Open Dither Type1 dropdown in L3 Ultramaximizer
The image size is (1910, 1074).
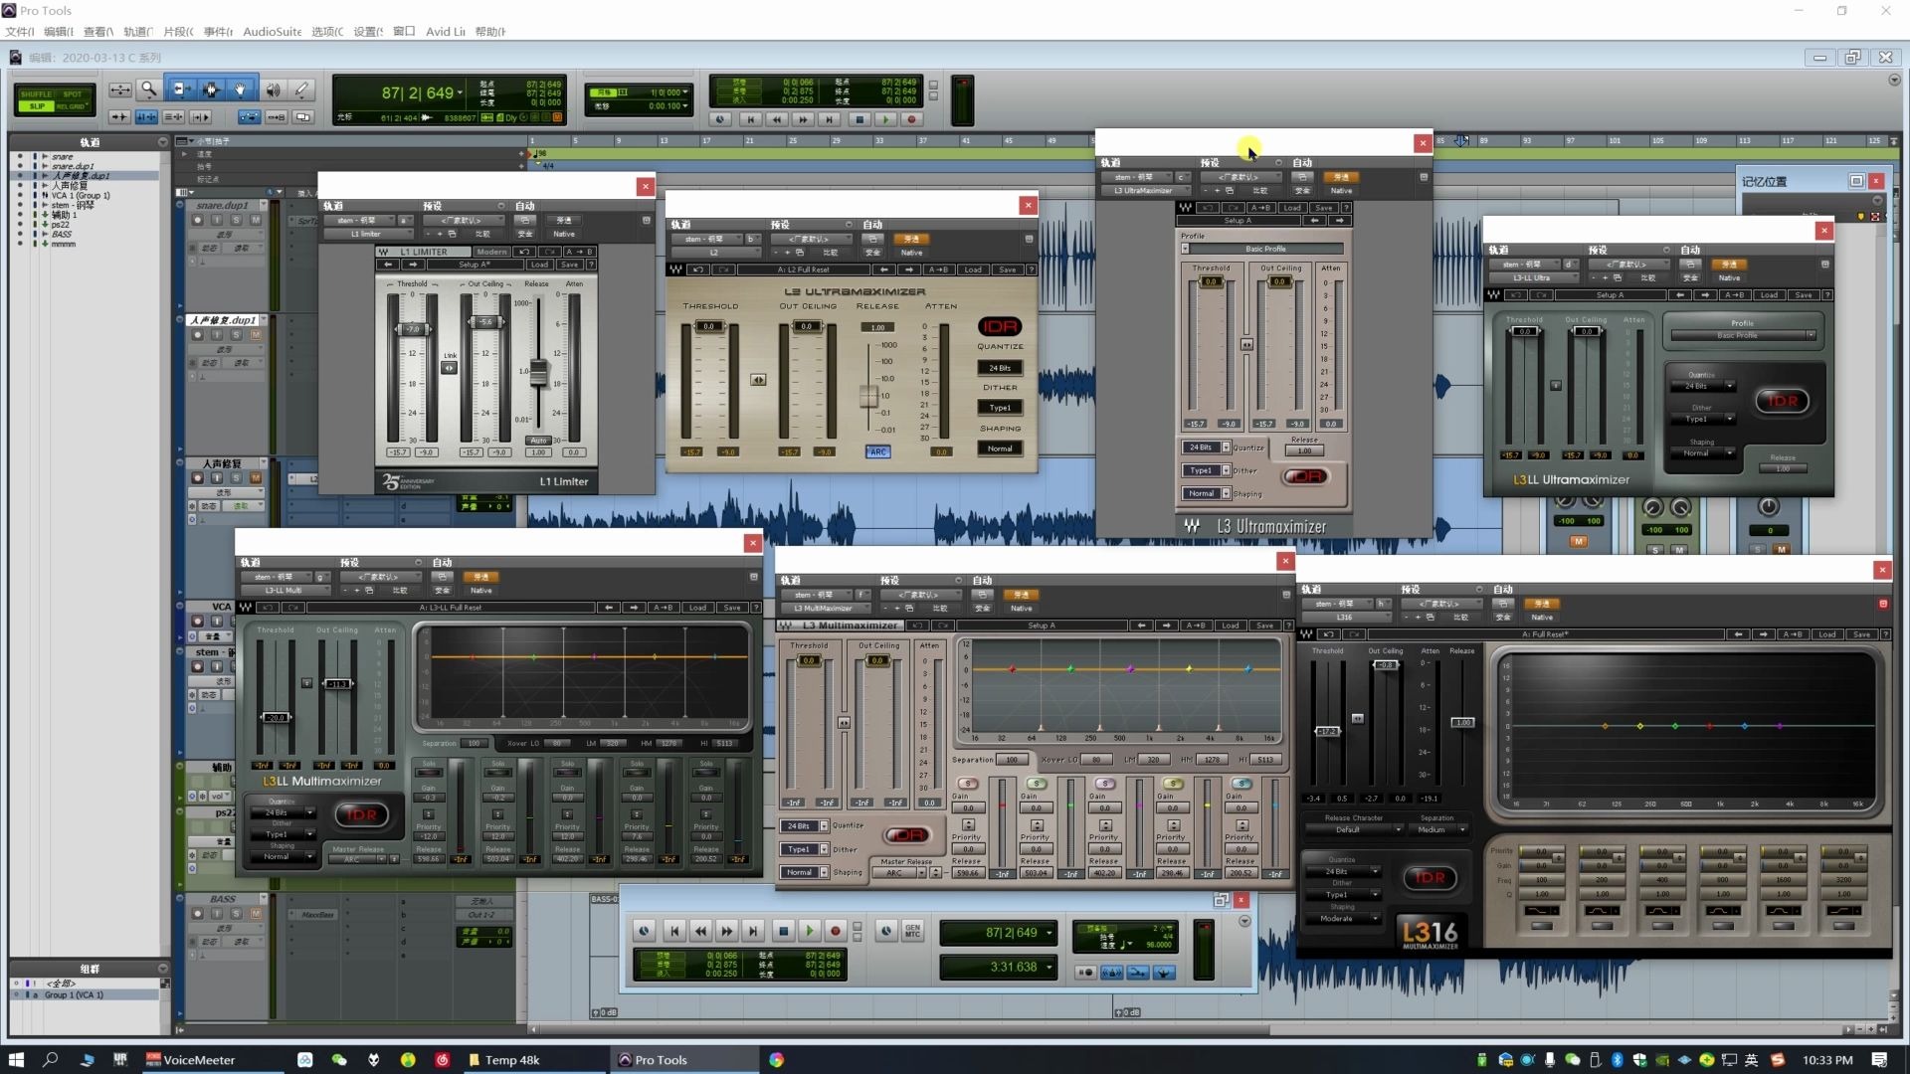coord(1206,469)
